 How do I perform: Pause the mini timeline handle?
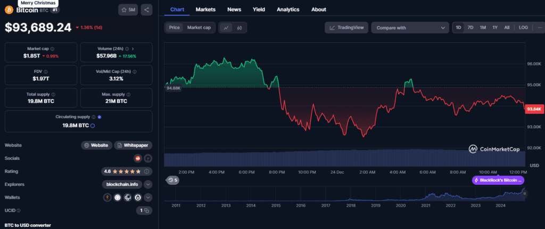tap(525, 193)
